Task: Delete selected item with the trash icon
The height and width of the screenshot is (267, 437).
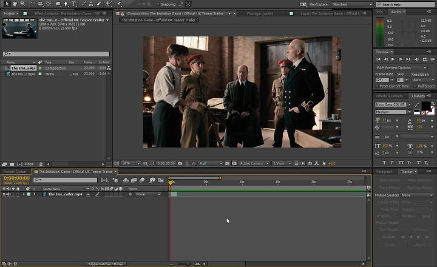Action: (x=41, y=164)
